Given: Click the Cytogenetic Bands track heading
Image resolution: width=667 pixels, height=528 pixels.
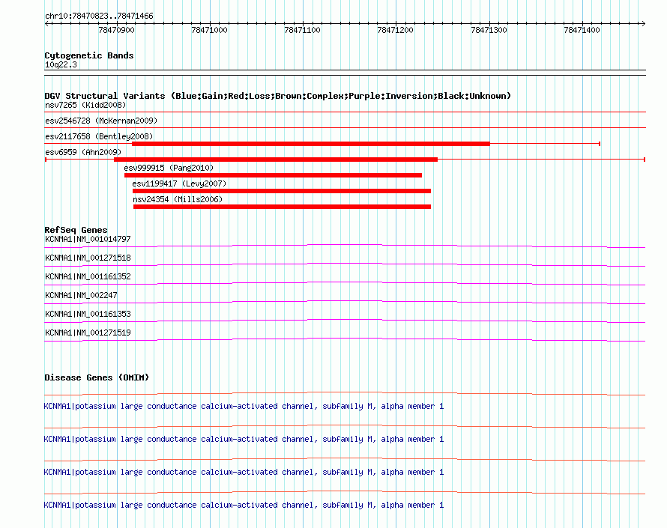Looking at the screenshot, I should pos(89,55).
